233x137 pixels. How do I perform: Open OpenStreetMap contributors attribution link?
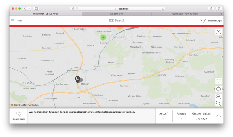tap(25, 105)
